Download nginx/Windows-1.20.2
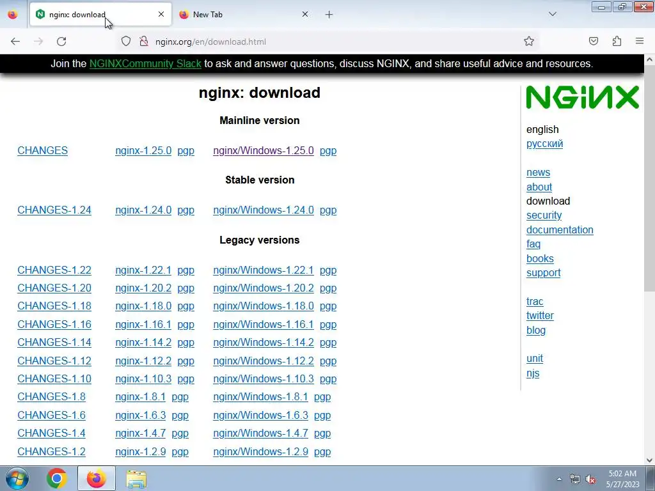 263,288
